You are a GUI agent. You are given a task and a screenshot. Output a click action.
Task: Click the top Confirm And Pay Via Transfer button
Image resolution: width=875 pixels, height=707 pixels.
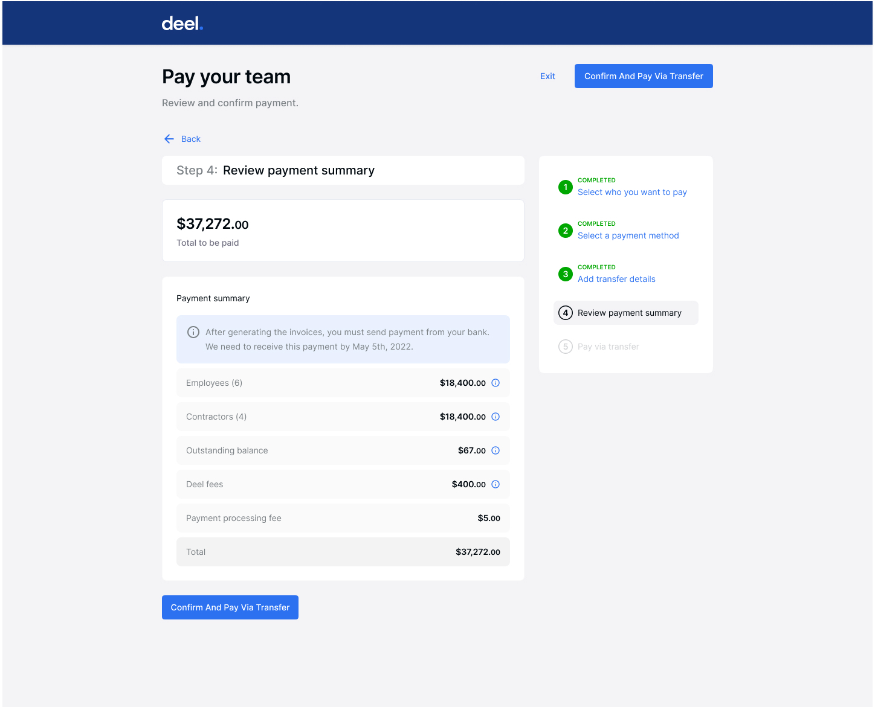pos(643,76)
